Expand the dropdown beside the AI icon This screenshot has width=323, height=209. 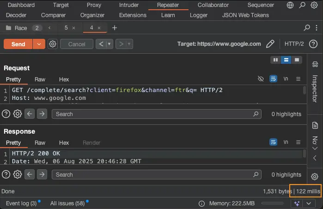pyautogui.click(x=309, y=203)
